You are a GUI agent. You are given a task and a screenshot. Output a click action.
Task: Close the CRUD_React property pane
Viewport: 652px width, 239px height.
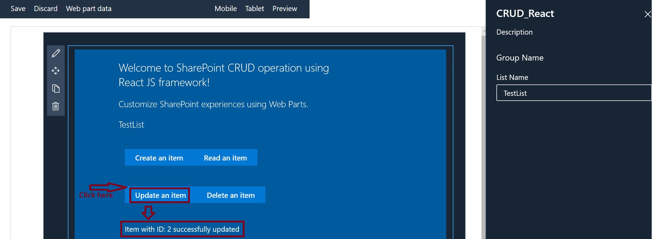pos(648,14)
